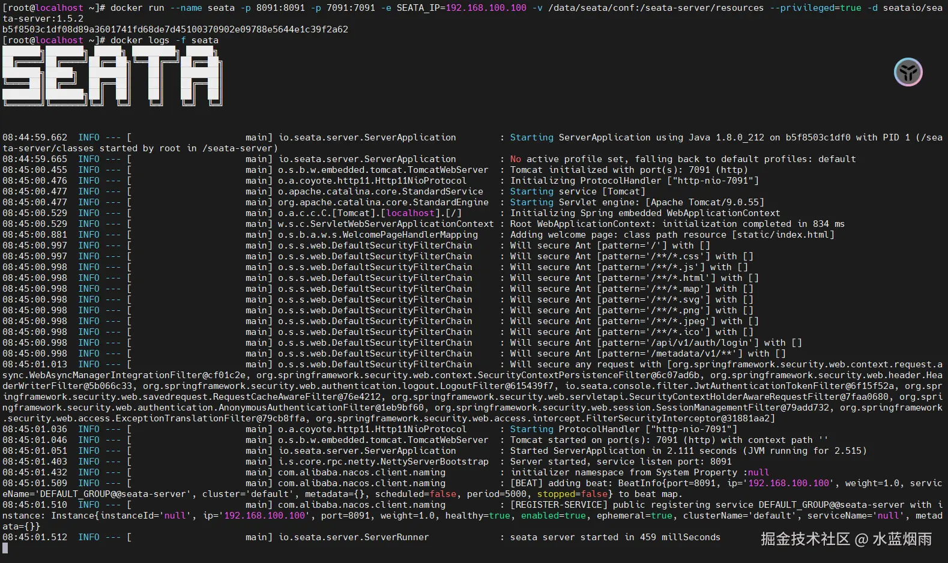Screen dimensions: 948x563
Task: Click 'Will secure any request with' message
Action: (x=585, y=364)
